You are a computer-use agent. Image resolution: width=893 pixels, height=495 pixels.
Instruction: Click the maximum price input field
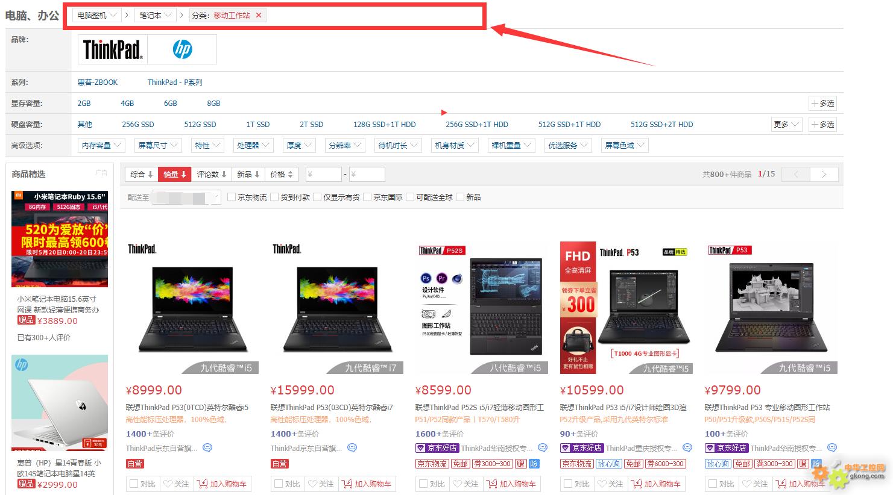pyautogui.click(x=367, y=174)
